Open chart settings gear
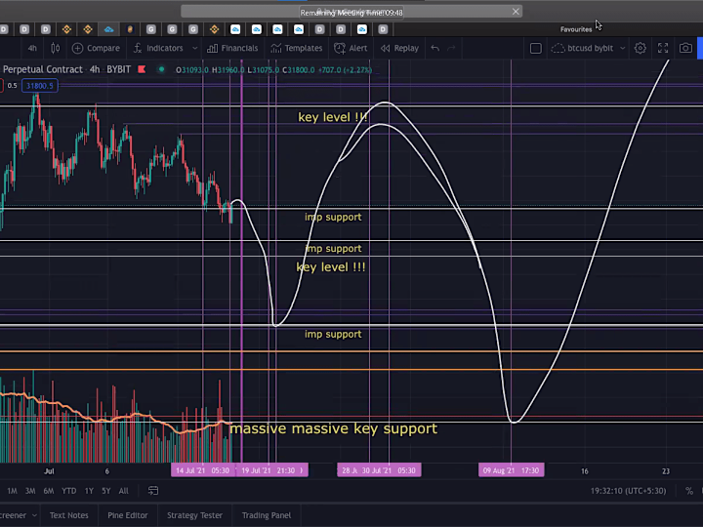Image resolution: width=703 pixels, height=527 pixels. (641, 48)
